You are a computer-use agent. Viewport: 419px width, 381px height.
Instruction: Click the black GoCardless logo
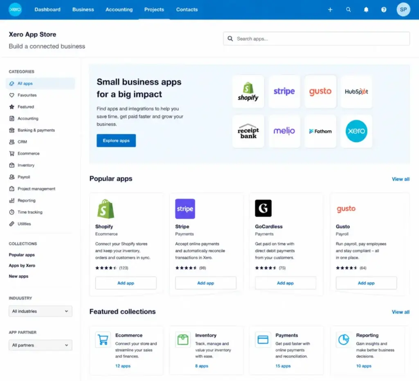point(263,208)
